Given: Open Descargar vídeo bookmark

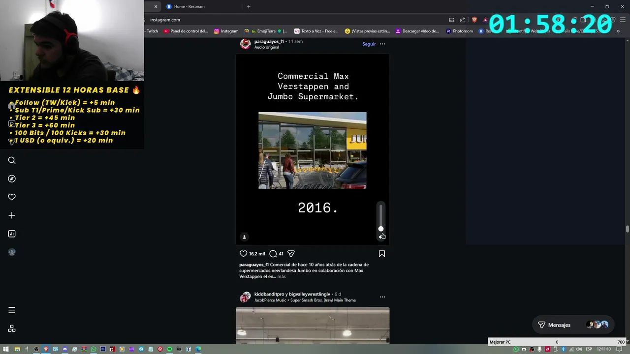Looking at the screenshot, I should [x=417, y=31].
